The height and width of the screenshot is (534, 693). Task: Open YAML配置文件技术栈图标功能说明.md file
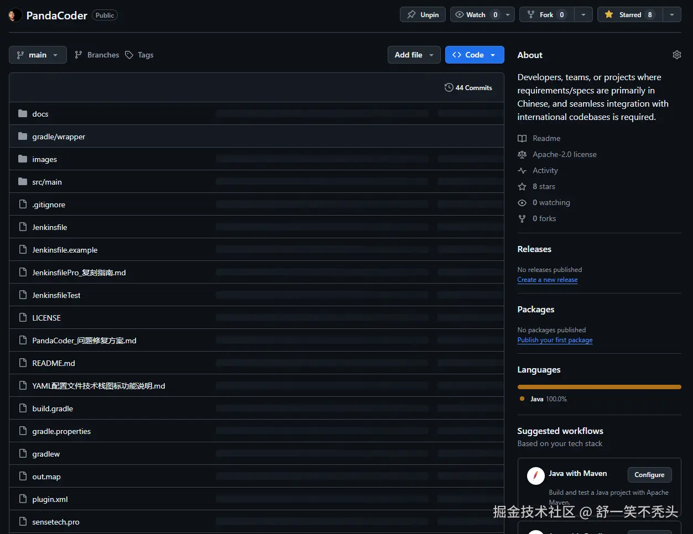pyautogui.click(x=98, y=386)
